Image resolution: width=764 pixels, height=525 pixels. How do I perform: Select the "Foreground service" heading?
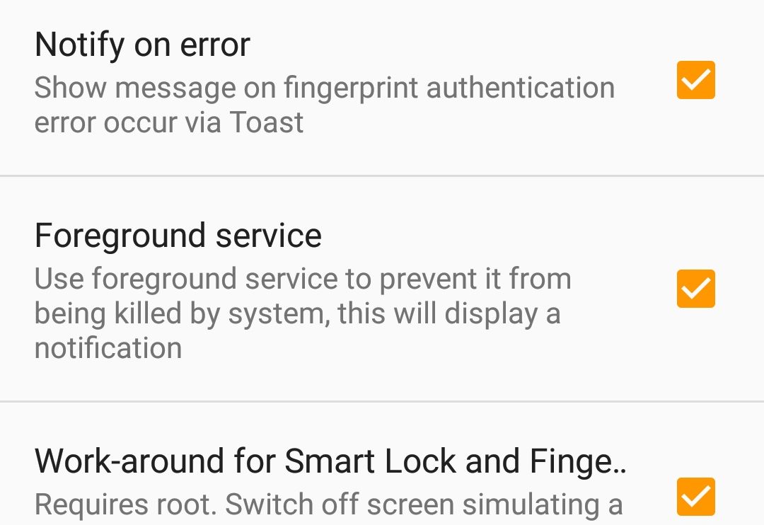point(178,236)
